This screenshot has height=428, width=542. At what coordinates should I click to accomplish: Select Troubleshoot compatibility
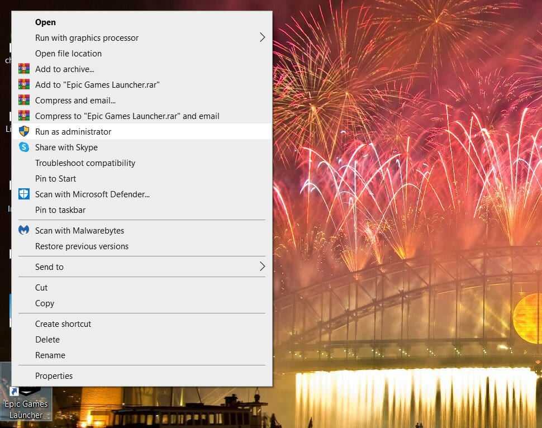click(x=142, y=163)
